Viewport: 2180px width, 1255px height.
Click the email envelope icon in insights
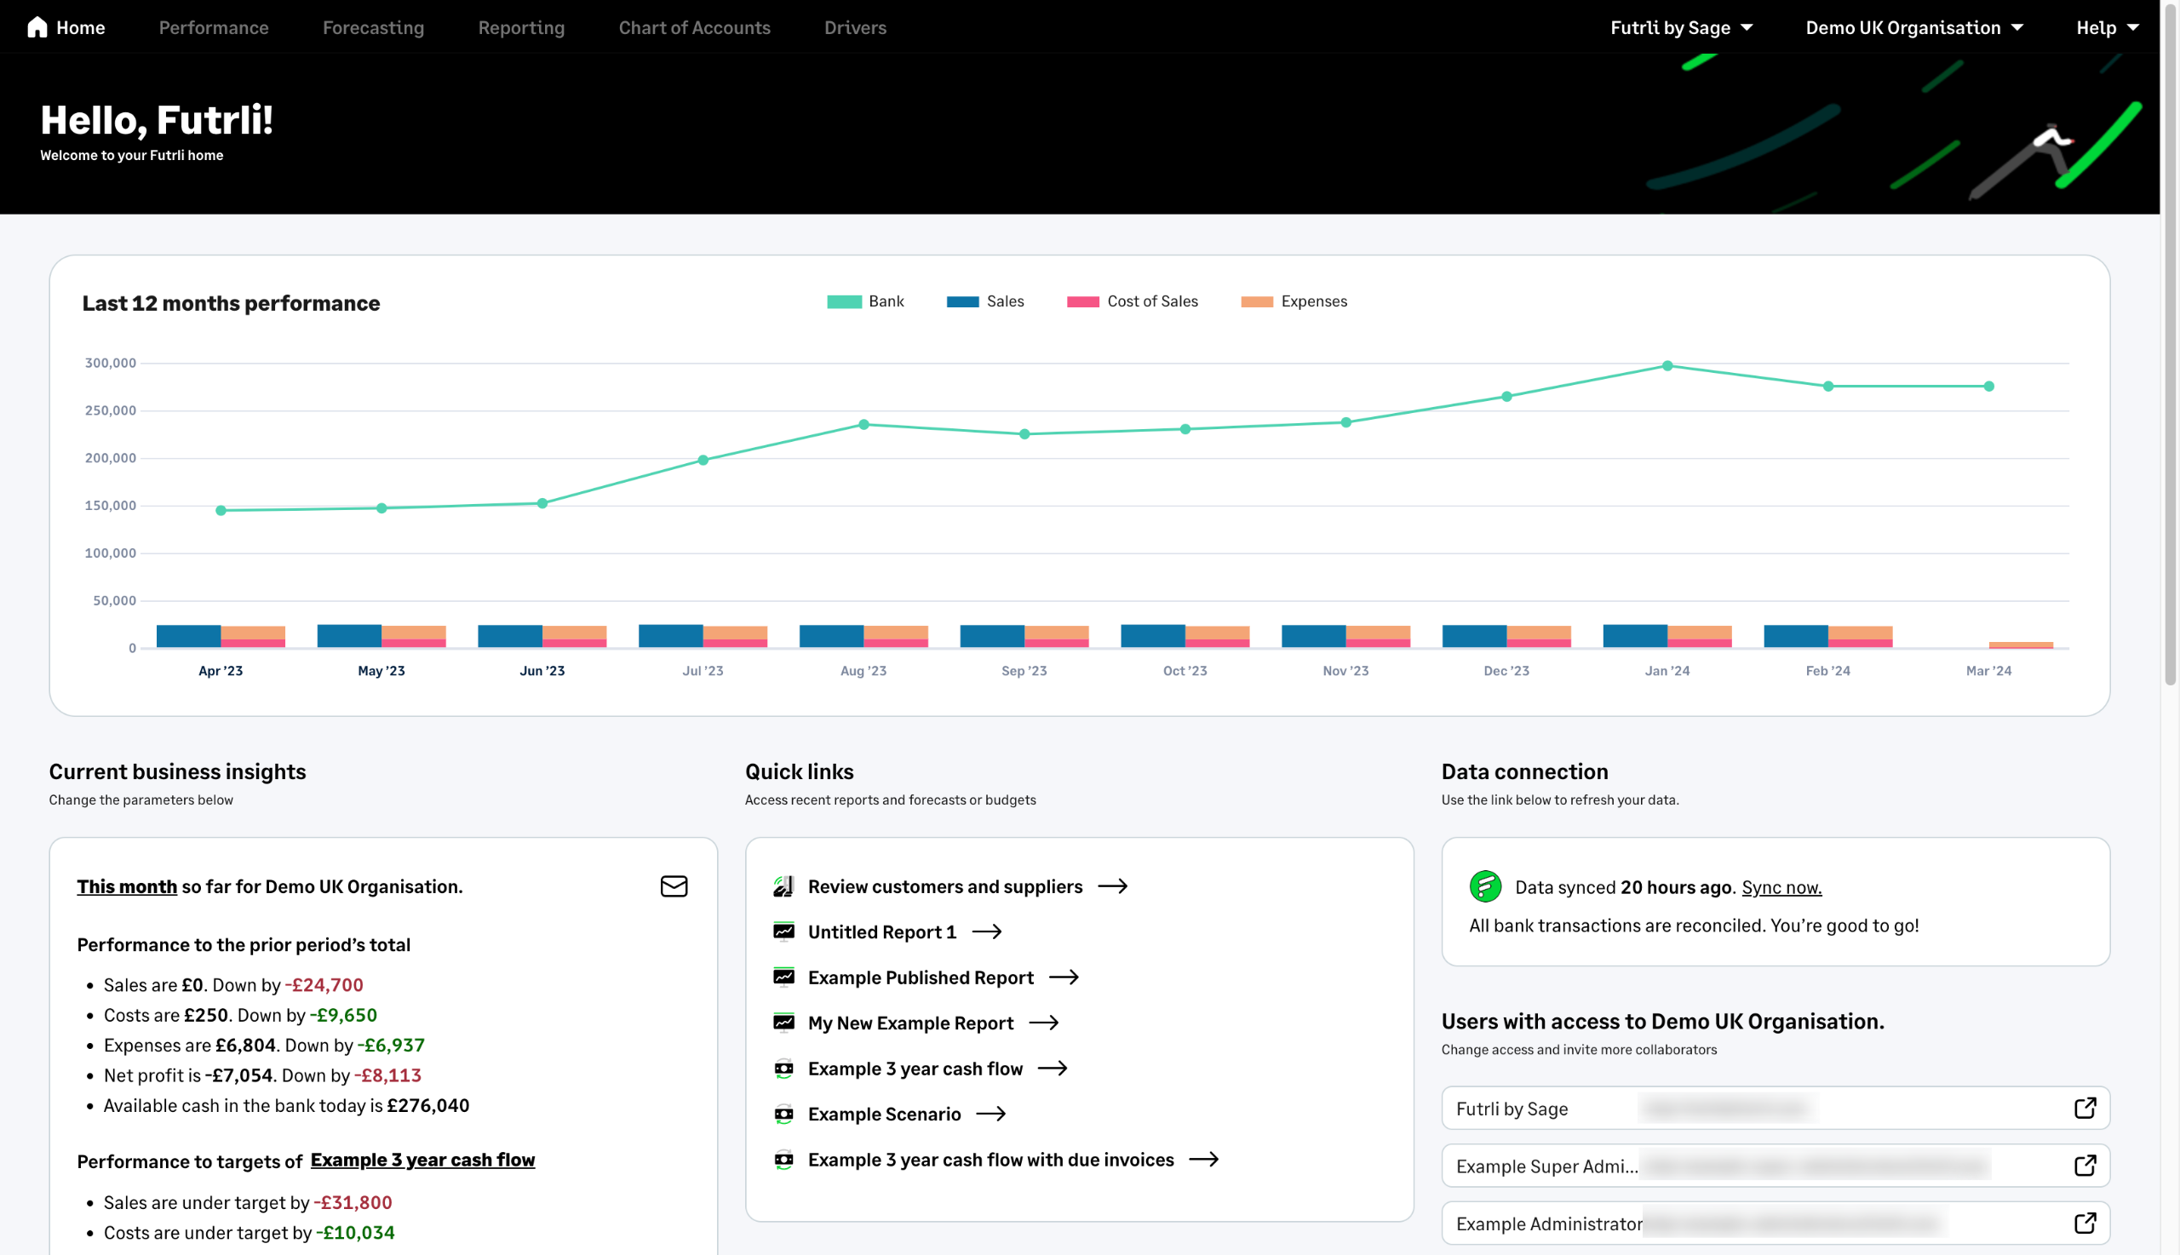674,886
